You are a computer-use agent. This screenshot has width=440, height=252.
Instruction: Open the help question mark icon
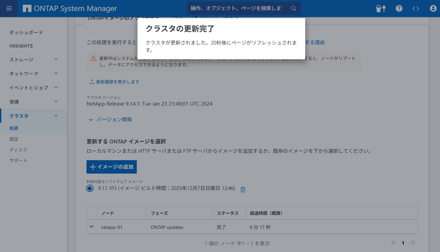(x=399, y=9)
